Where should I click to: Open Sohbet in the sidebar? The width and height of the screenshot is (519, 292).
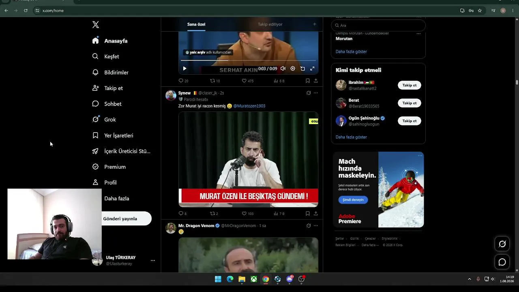107,104
